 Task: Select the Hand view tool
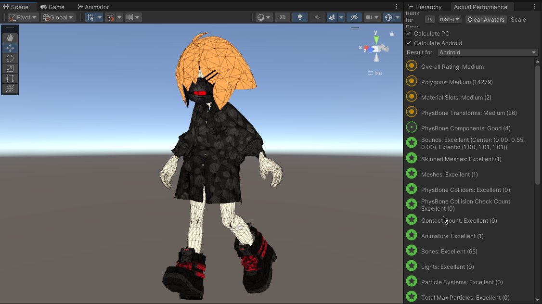coord(10,38)
